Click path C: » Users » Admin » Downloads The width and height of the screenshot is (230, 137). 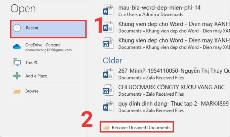click(151, 15)
